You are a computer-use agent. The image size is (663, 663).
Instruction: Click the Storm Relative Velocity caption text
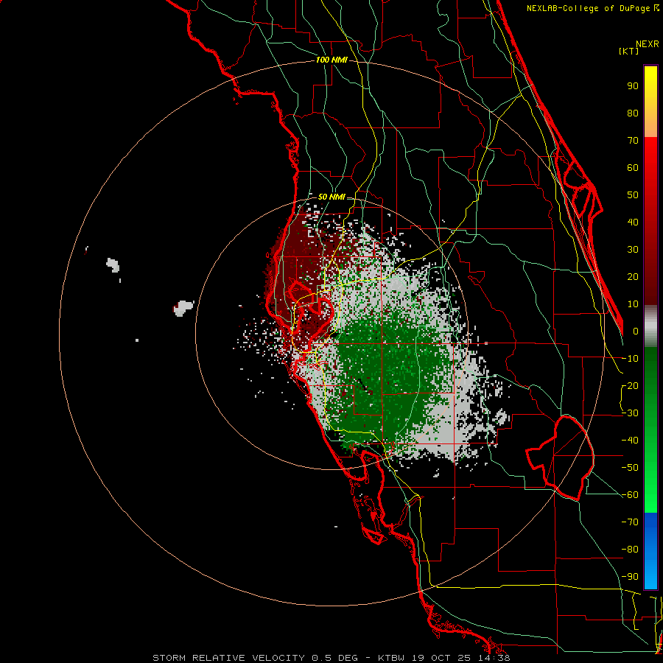pyautogui.click(x=331, y=658)
